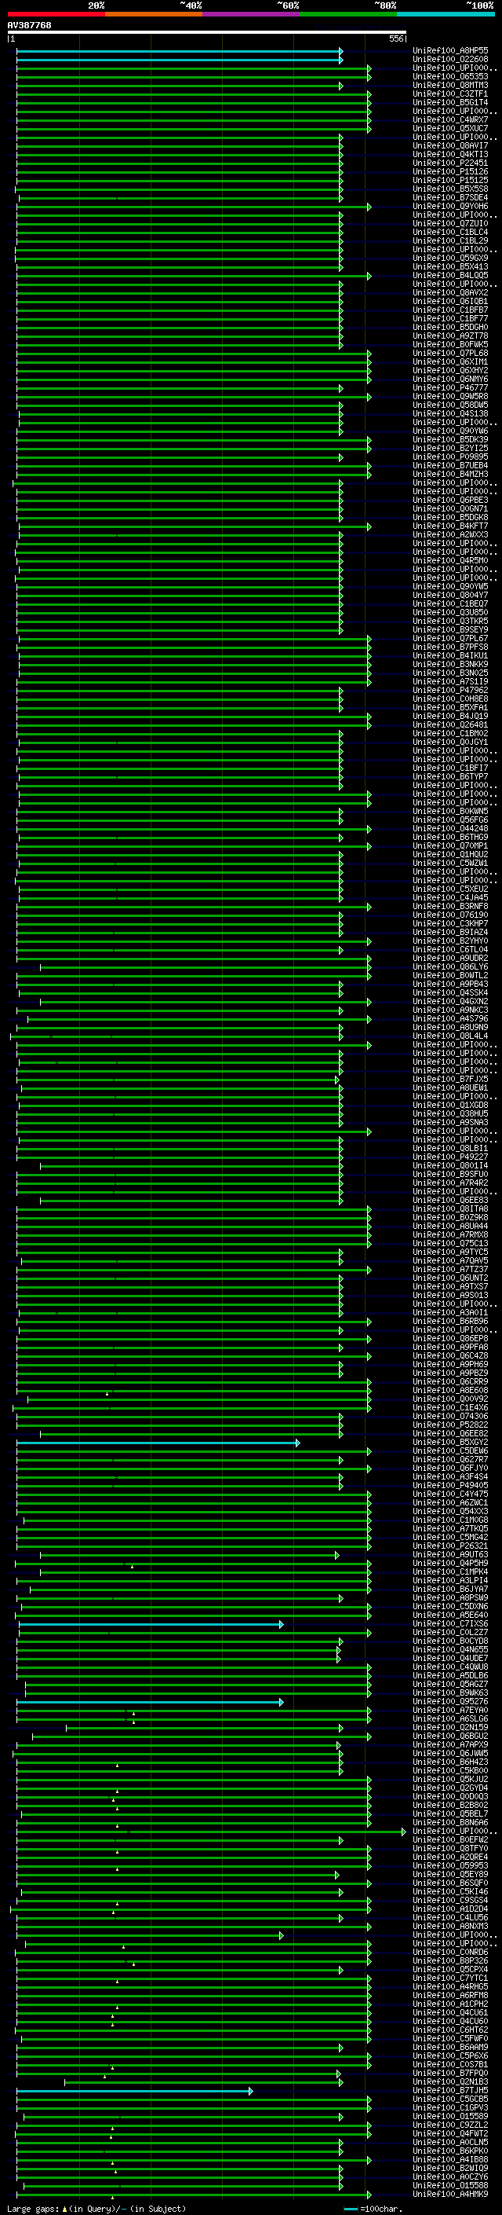502x2215 pixels.
Task: Click the cyan ~100% legend segment
Action: click(446, 14)
